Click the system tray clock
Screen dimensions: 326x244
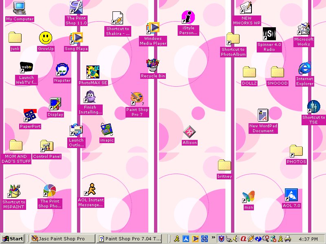coord(308,239)
